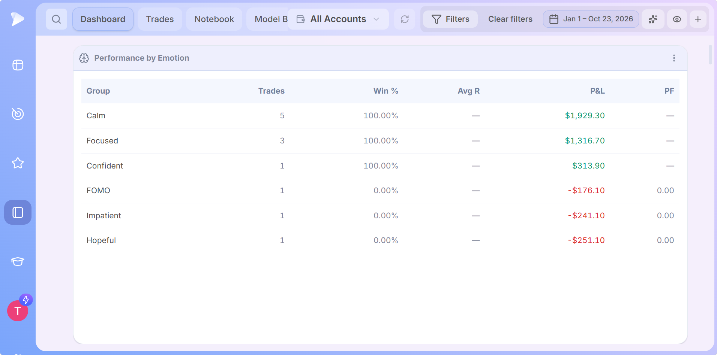The image size is (717, 355).
Task: Select the Impatient row label
Action: [x=104, y=216]
